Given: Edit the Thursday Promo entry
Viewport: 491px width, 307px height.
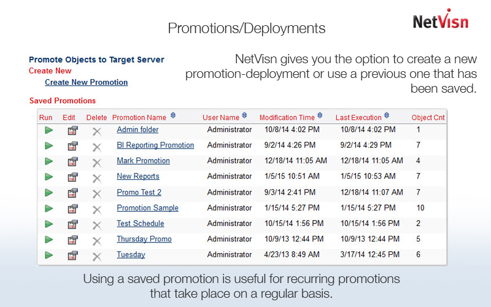Looking at the screenshot, I should pyautogui.click(x=72, y=239).
